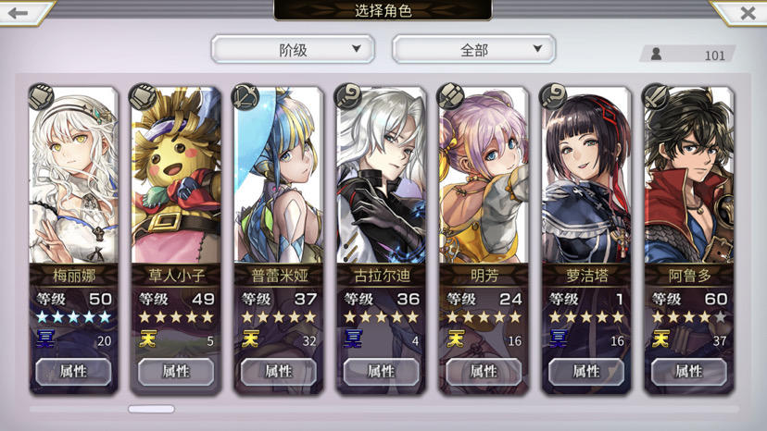Click the sword class icon on 阿鲁多's card

655,96
